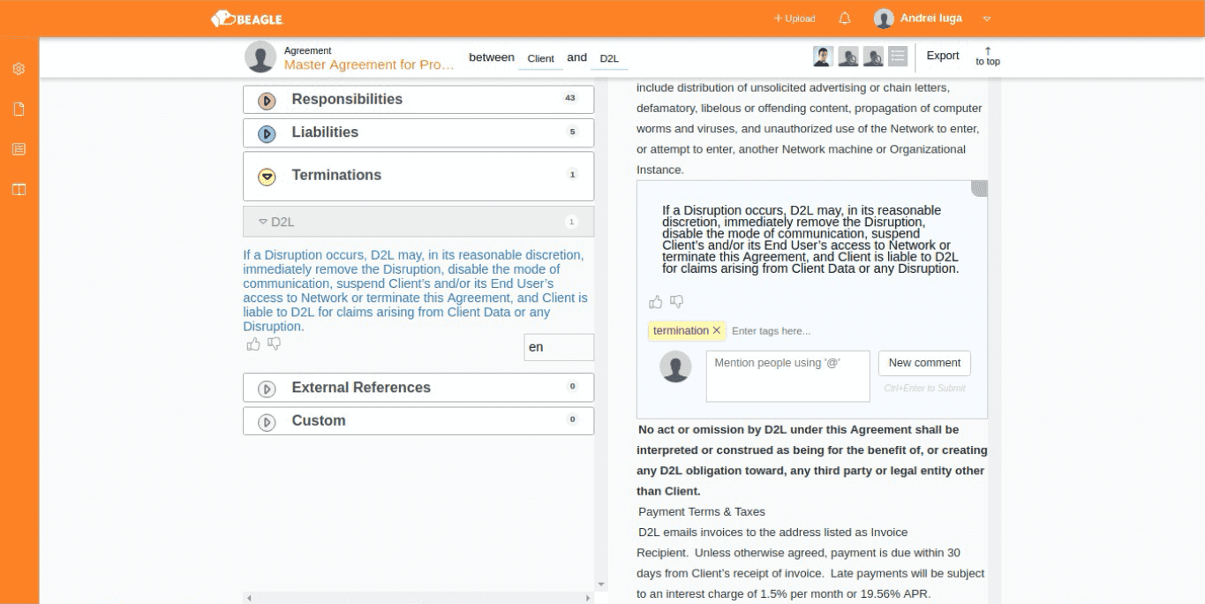The image size is (1205, 604).
Task: Select the D2L party tab
Action: pos(609,58)
